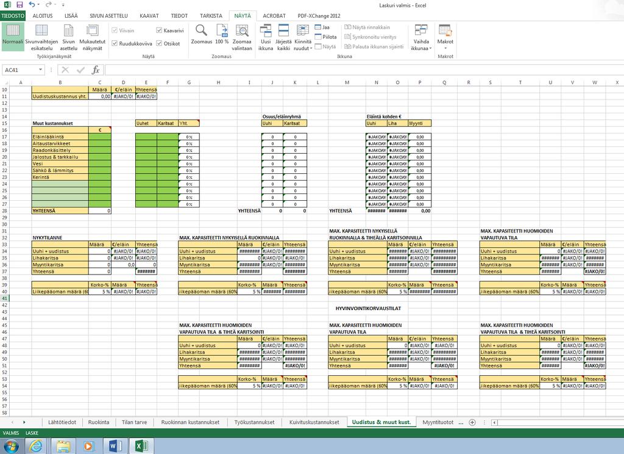Open Internet Explorer from taskbar
624x454 pixels.
(x=35, y=445)
